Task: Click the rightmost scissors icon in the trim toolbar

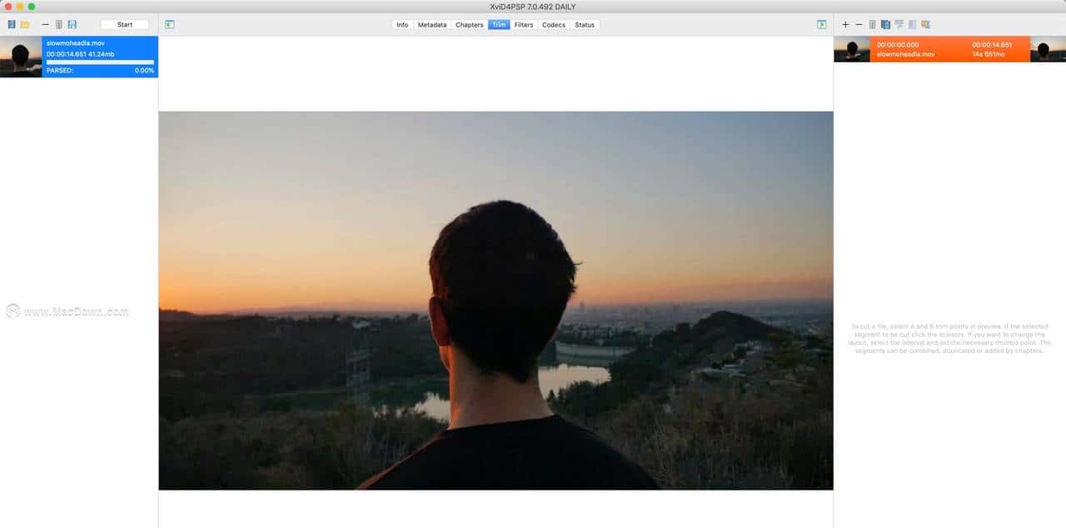Action: click(x=924, y=24)
